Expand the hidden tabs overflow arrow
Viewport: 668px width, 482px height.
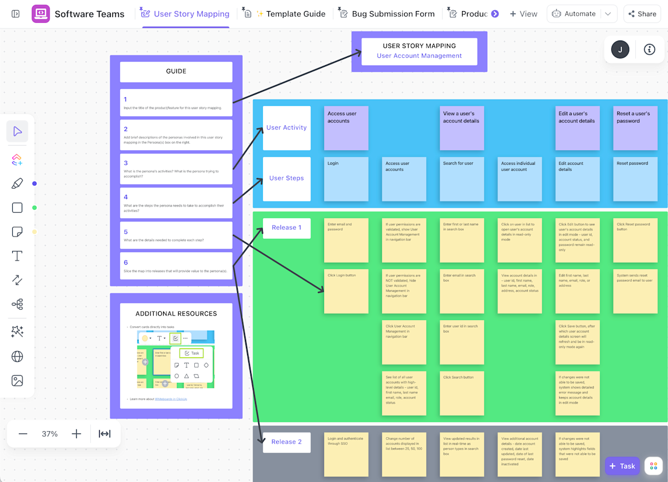495,14
